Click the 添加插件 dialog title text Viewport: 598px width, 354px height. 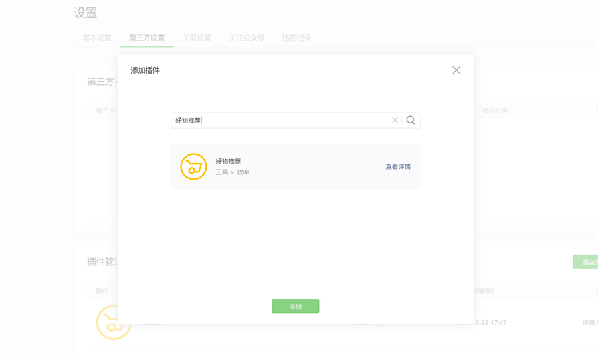(x=146, y=70)
